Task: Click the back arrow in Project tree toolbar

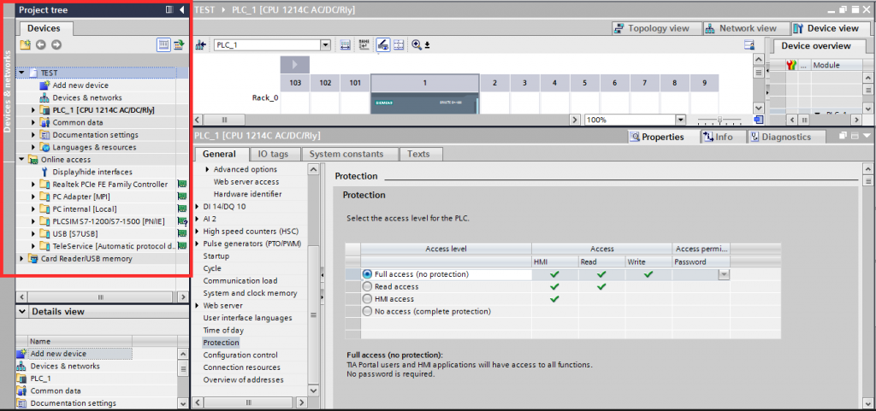Action: tap(40, 45)
